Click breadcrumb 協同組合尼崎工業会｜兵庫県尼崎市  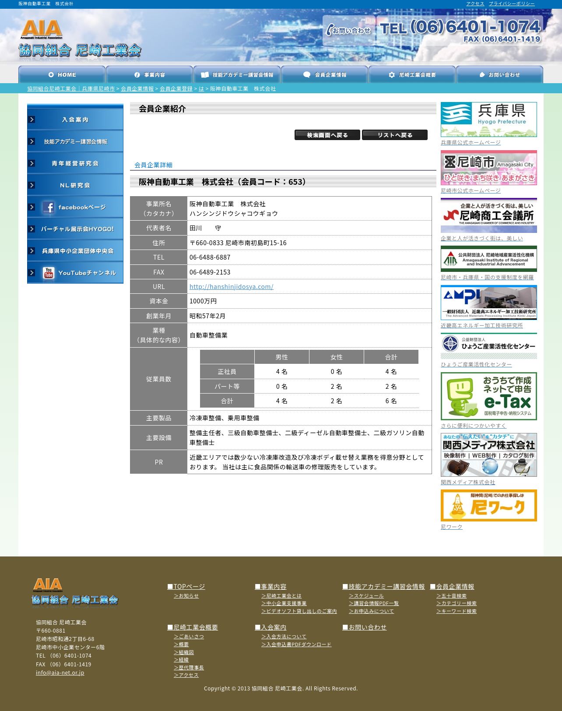[x=71, y=88]
